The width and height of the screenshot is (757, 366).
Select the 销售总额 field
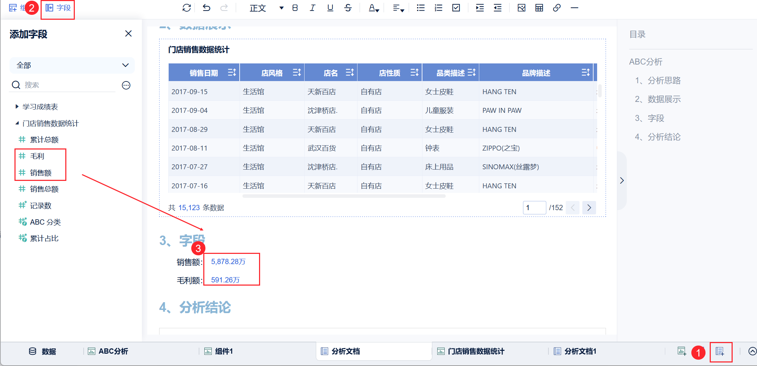click(38, 189)
